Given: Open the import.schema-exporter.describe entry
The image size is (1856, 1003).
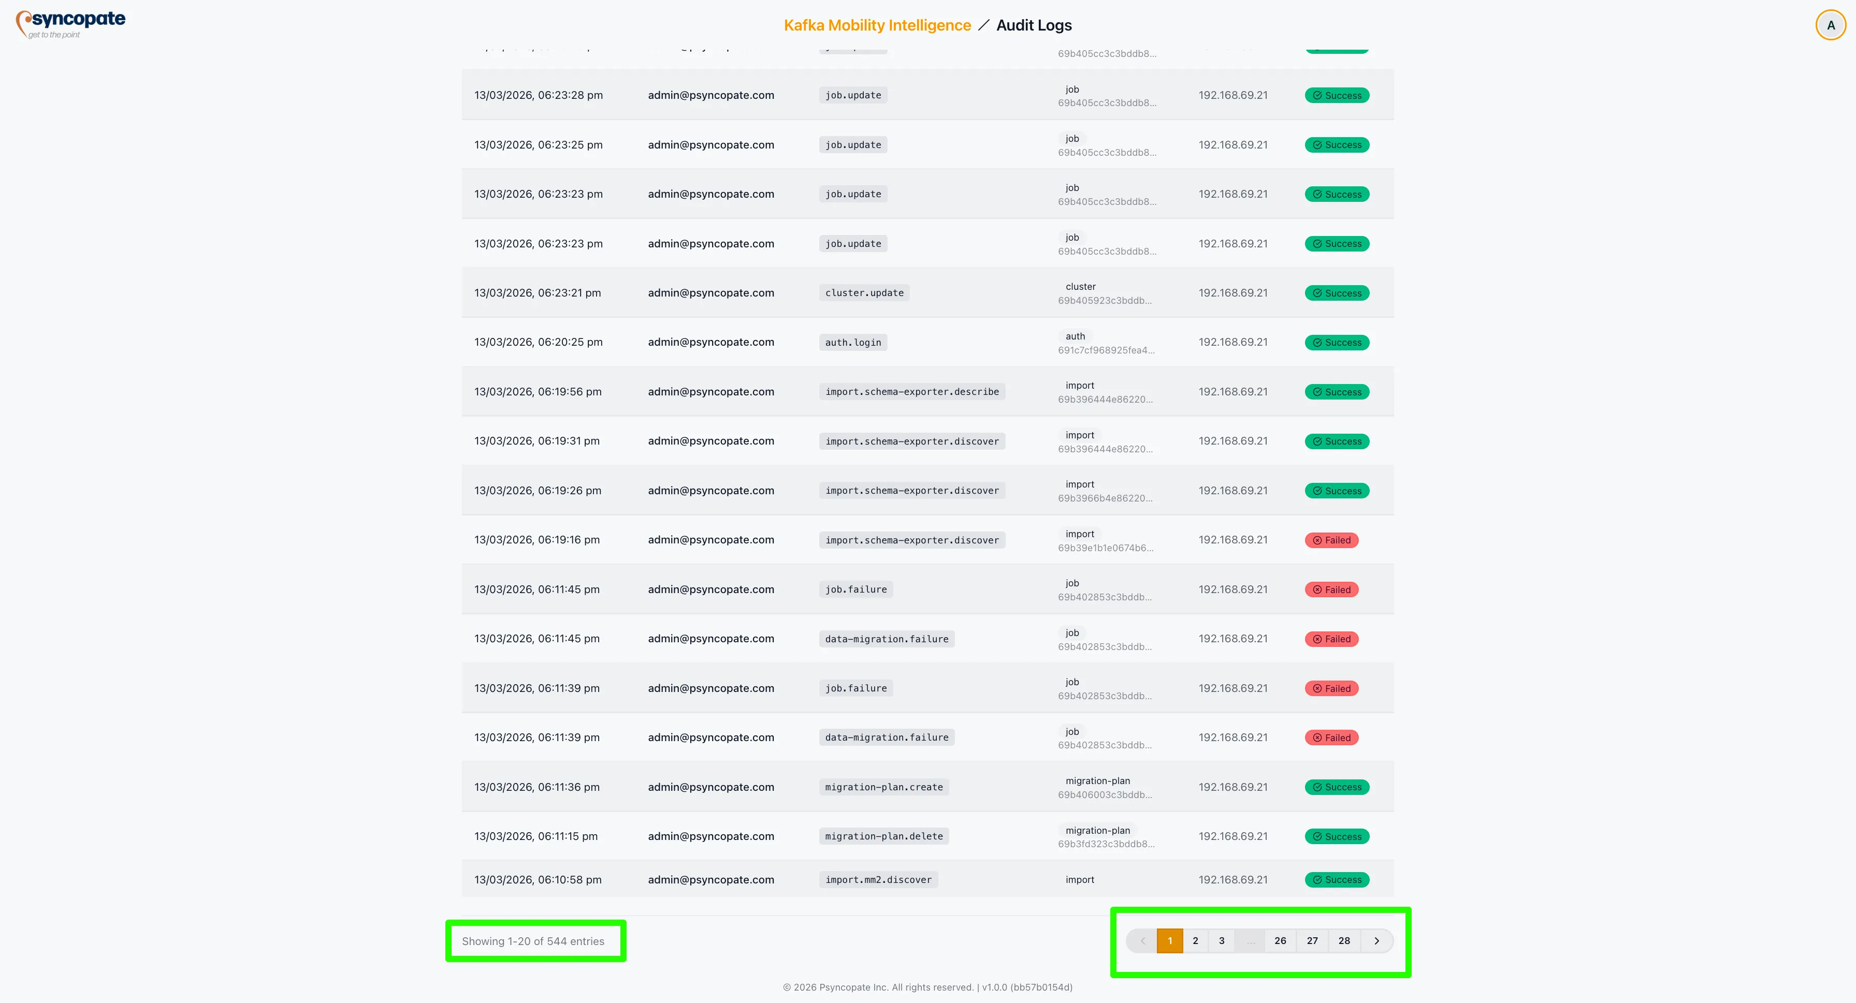Looking at the screenshot, I should pyautogui.click(x=911, y=391).
